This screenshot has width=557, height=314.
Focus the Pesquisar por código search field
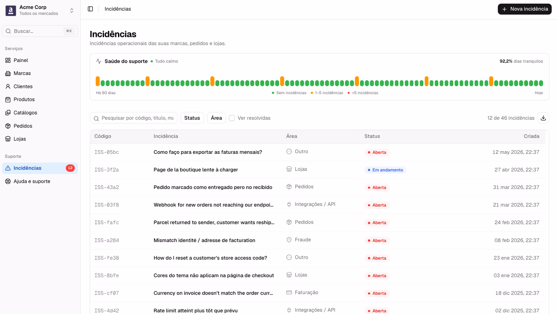click(x=134, y=118)
